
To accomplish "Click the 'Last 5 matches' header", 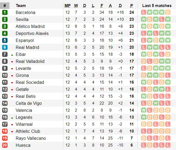I will pyautogui.click(x=157, y=5).
